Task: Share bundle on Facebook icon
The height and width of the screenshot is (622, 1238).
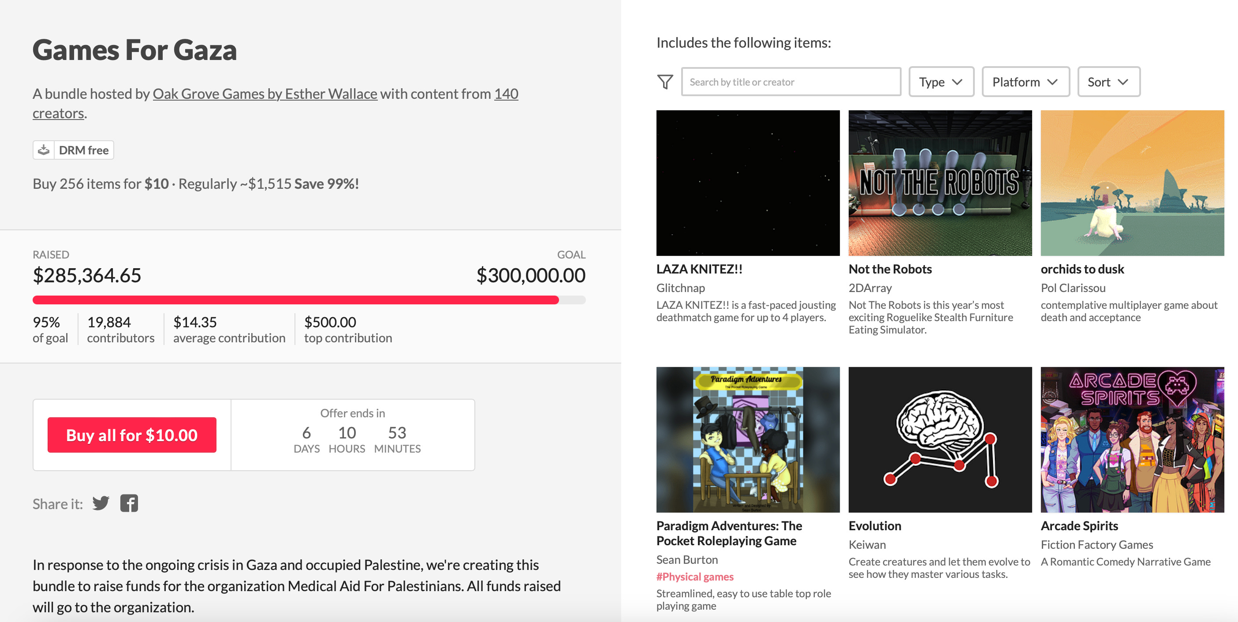Action: (x=129, y=503)
